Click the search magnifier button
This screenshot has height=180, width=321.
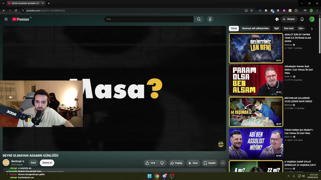tap(199, 19)
